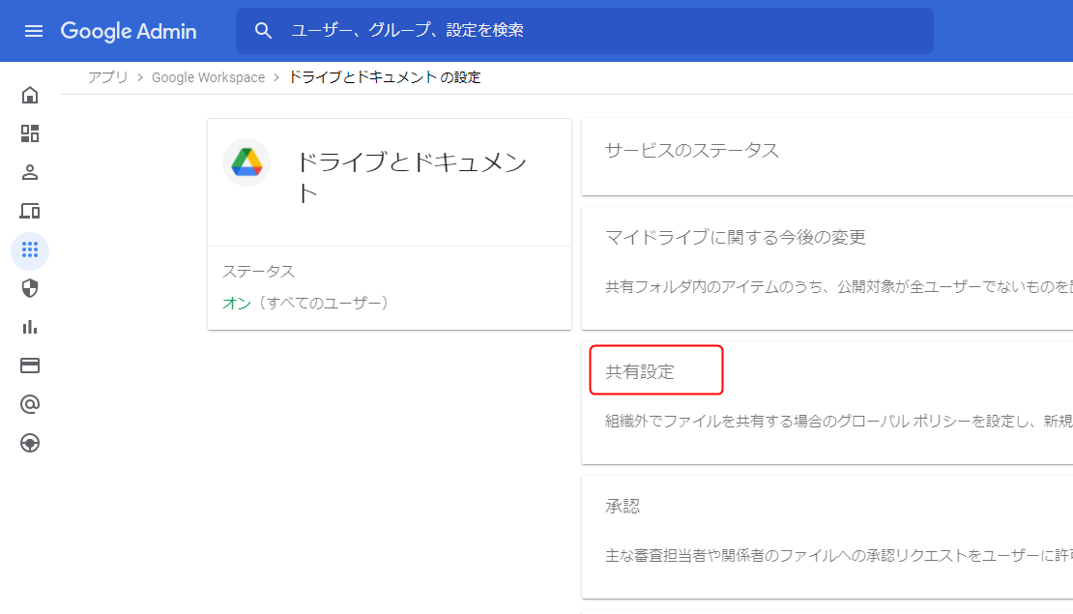Open the Security shield icon

click(29, 288)
